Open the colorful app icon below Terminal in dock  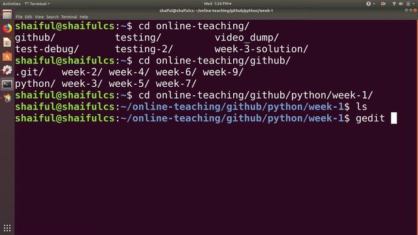coord(7,98)
